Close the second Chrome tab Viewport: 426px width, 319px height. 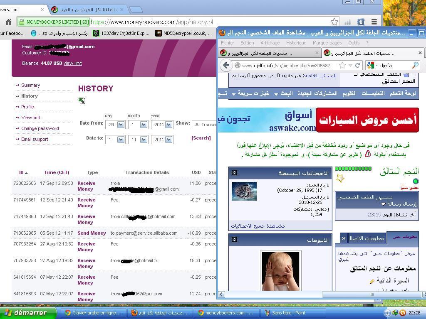click(122, 10)
